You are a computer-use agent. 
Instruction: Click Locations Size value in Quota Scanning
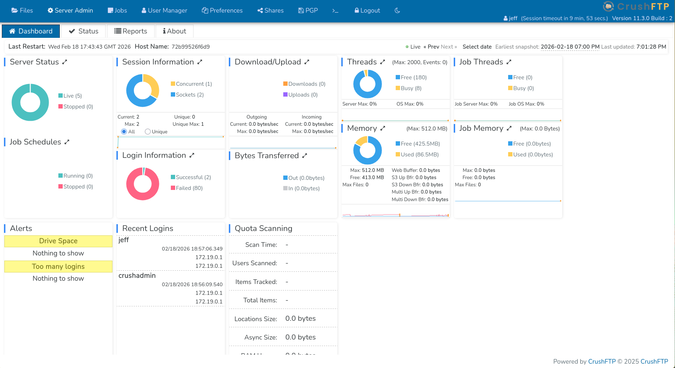(301, 319)
